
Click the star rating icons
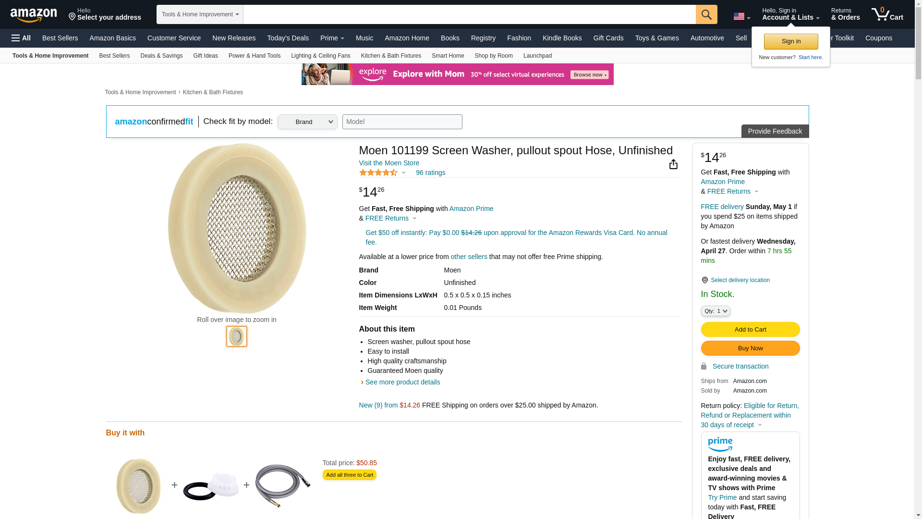pos(378,173)
